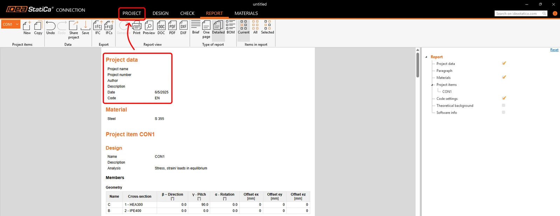Switch to the REPORT tab
The image size is (560, 216).
(x=214, y=13)
